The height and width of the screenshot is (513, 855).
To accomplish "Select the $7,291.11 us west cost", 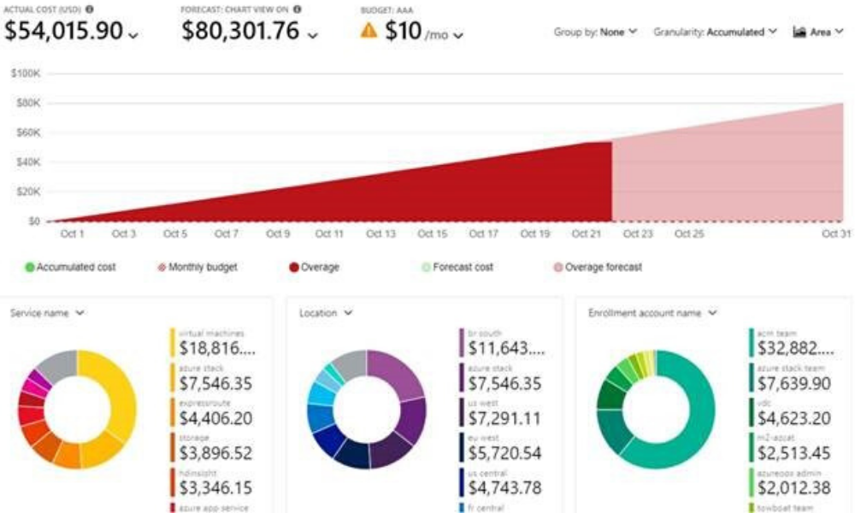I will [x=505, y=418].
